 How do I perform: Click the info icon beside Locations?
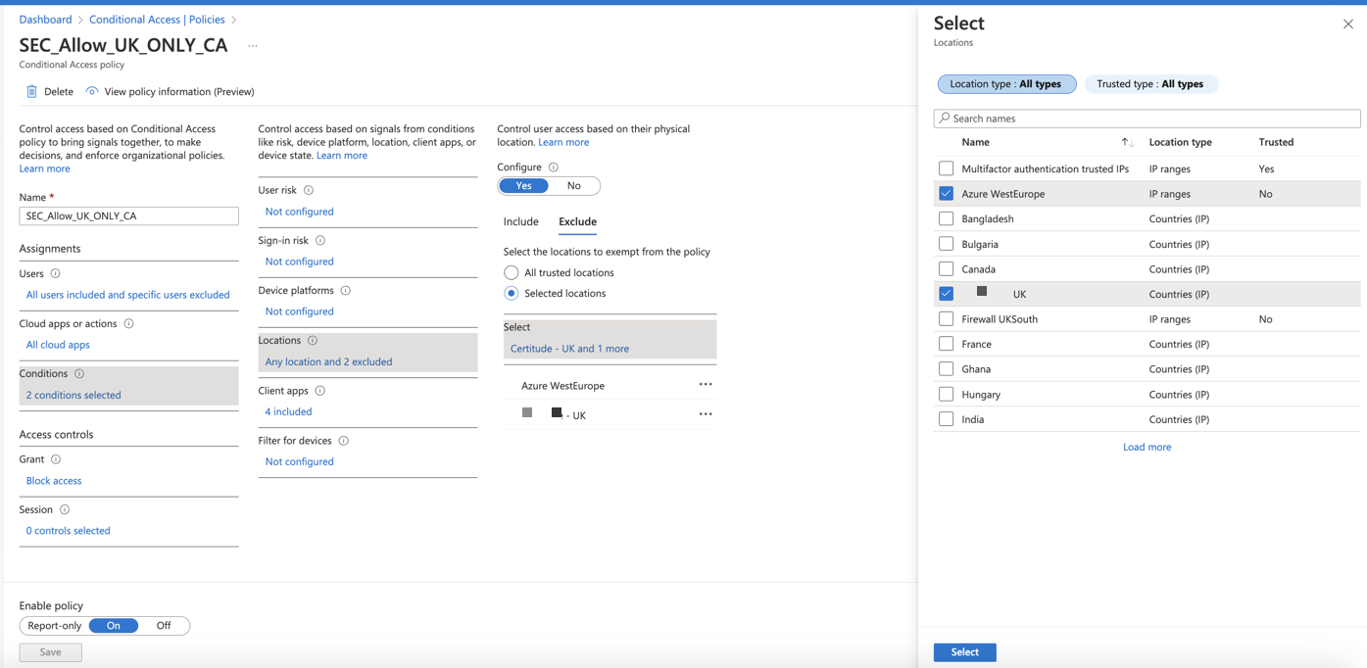(313, 341)
